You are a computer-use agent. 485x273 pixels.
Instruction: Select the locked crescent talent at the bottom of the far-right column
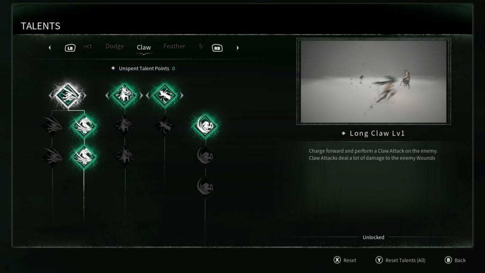[205, 186]
